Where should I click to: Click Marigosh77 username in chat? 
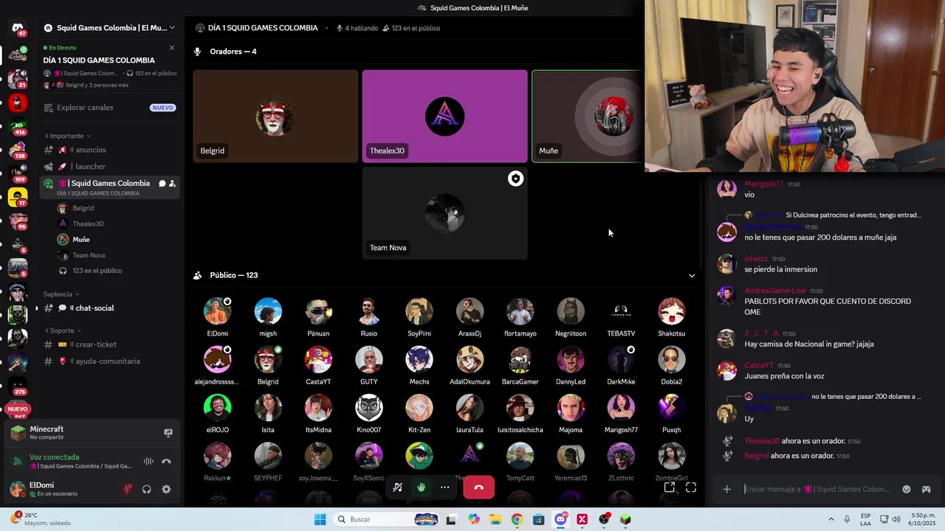(x=763, y=184)
